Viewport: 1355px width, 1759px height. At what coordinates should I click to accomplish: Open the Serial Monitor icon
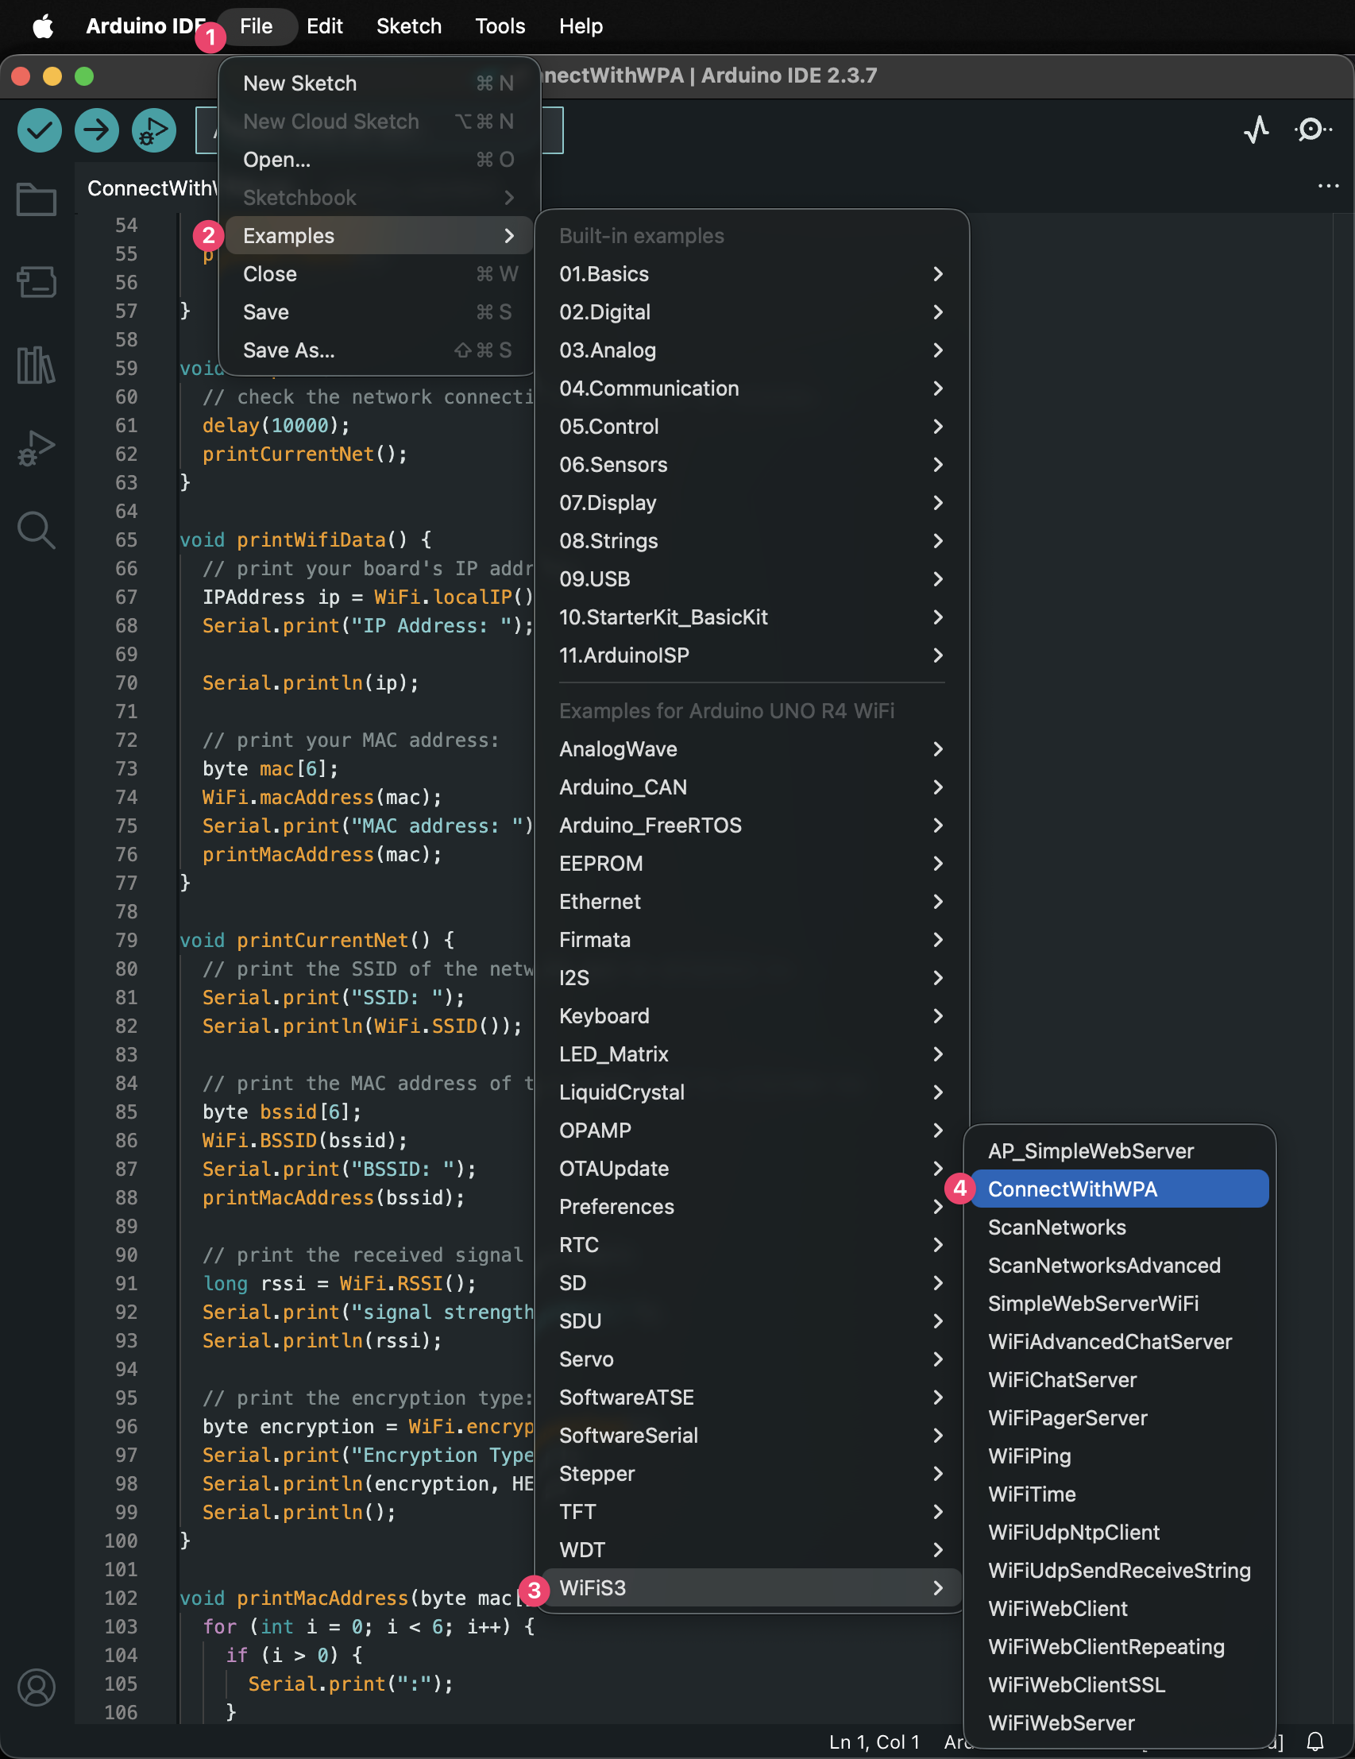pyautogui.click(x=1312, y=130)
